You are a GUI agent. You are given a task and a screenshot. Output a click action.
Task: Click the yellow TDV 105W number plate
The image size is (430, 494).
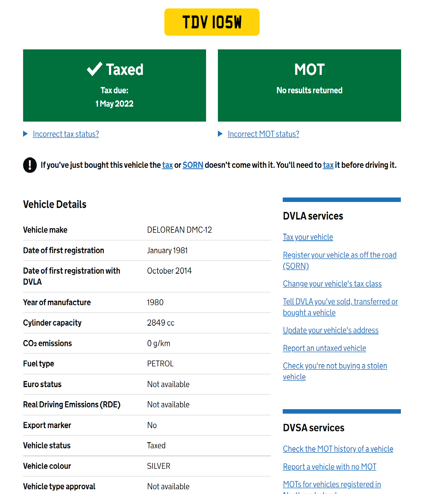tap(212, 22)
